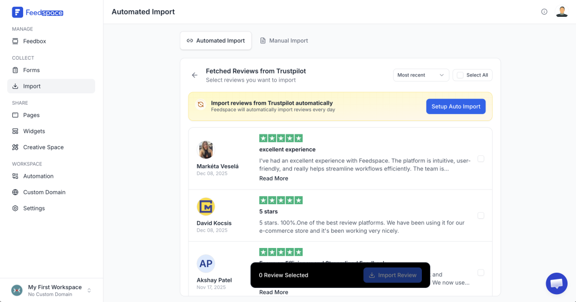This screenshot has height=302, width=576.
Task: Switch to the Manual Import tab
Action: [x=283, y=40]
